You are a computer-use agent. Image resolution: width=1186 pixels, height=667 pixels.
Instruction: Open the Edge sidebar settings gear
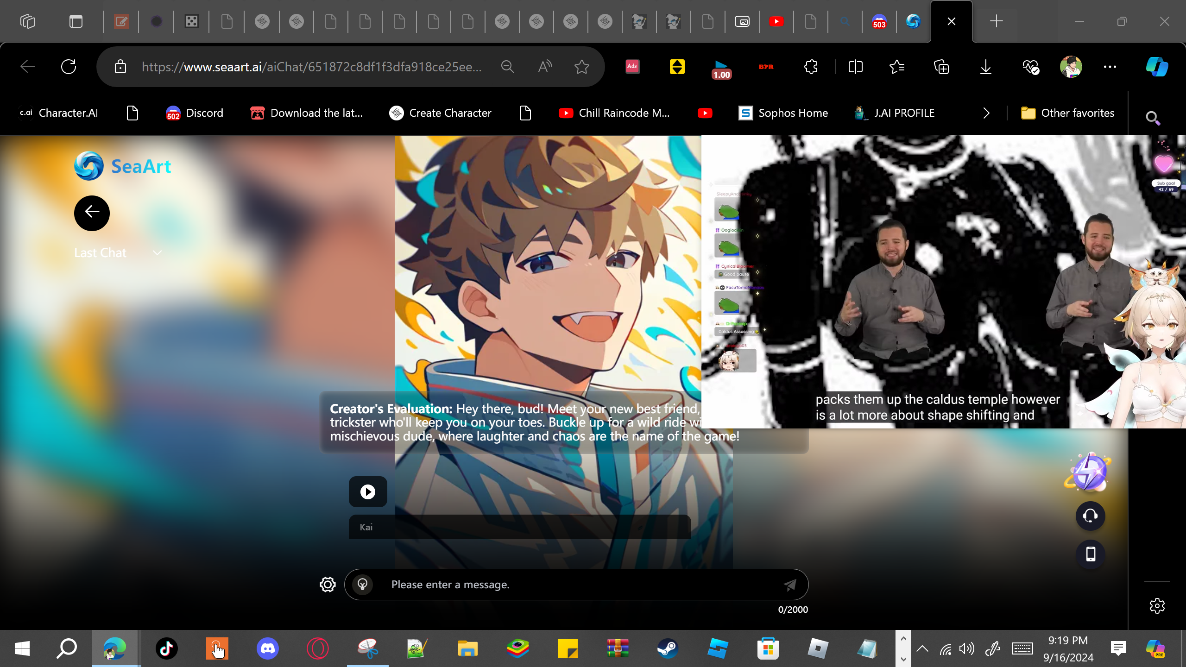[x=1157, y=606]
